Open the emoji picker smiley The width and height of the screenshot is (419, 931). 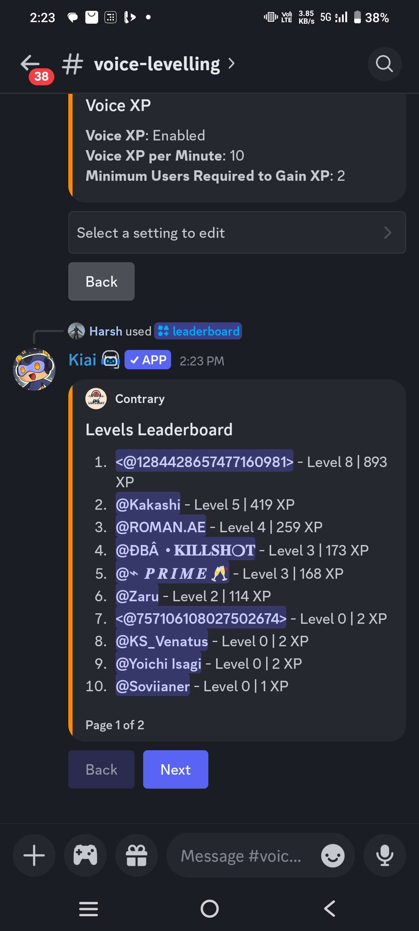pos(333,856)
